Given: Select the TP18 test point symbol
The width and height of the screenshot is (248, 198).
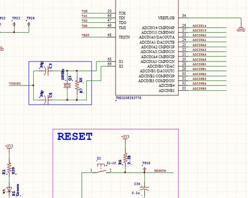Looking at the screenshot, I should tap(144, 170).
